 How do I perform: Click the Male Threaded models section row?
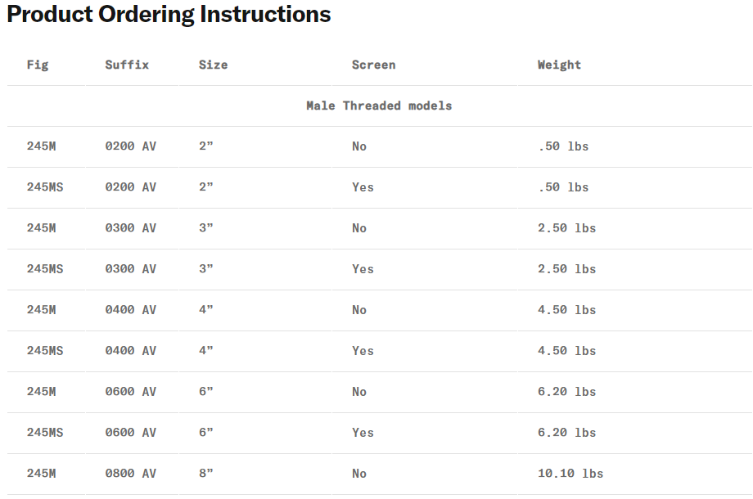click(x=379, y=106)
